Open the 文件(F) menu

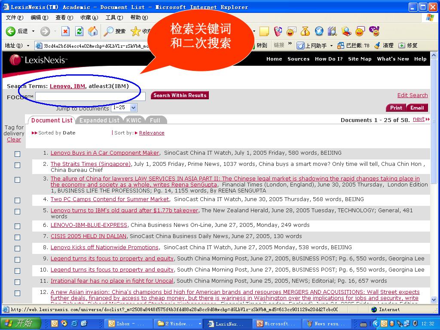[x=15, y=17]
